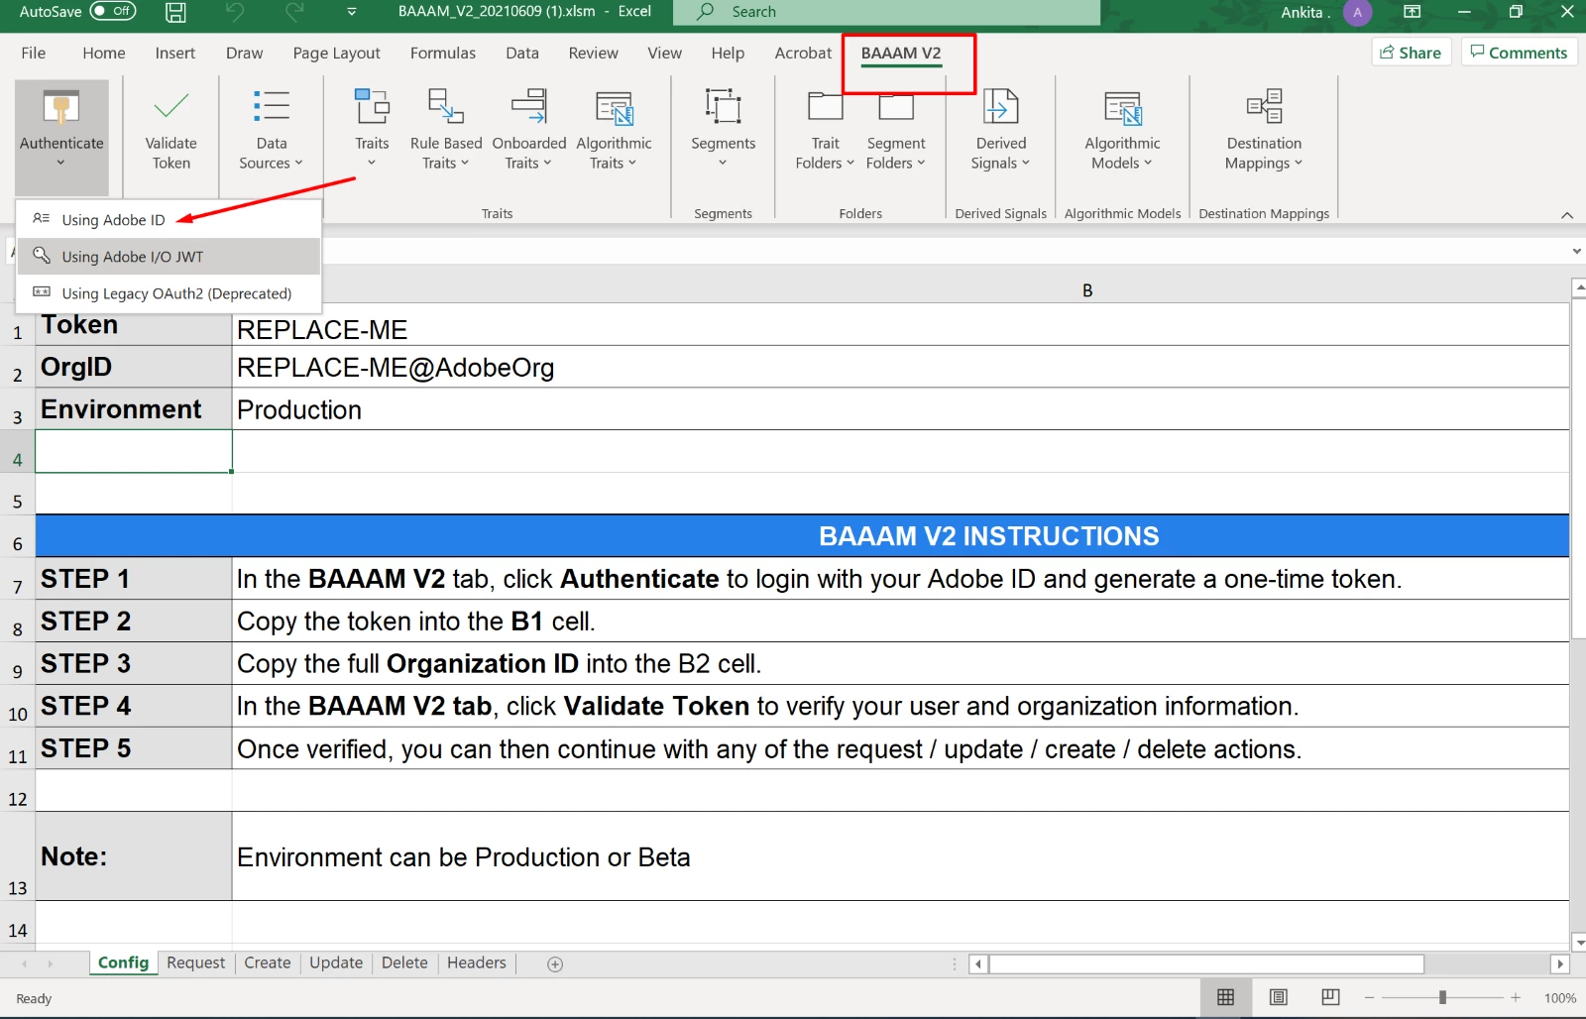Click the horizontal scrollbar thumb
The width and height of the screenshot is (1586, 1019).
coord(1206,963)
